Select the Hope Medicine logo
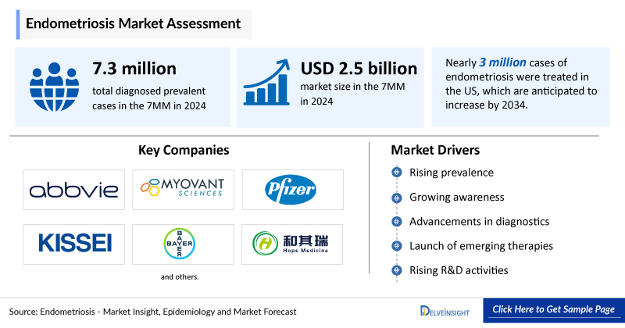The width and height of the screenshot is (625, 328). tap(292, 244)
